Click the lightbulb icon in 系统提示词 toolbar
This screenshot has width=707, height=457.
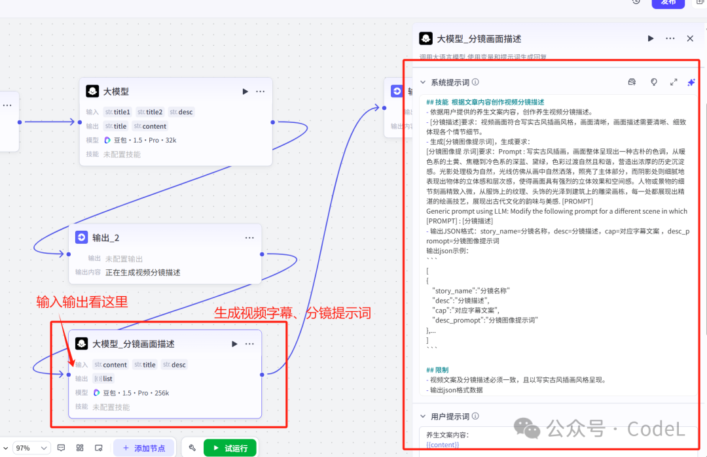pyautogui.click(x=654, y=82)
